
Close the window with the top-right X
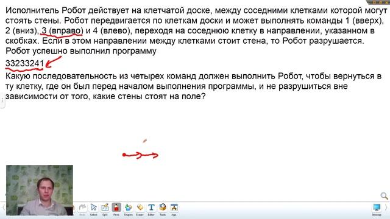pyautogui.click(x=386, y=2)
